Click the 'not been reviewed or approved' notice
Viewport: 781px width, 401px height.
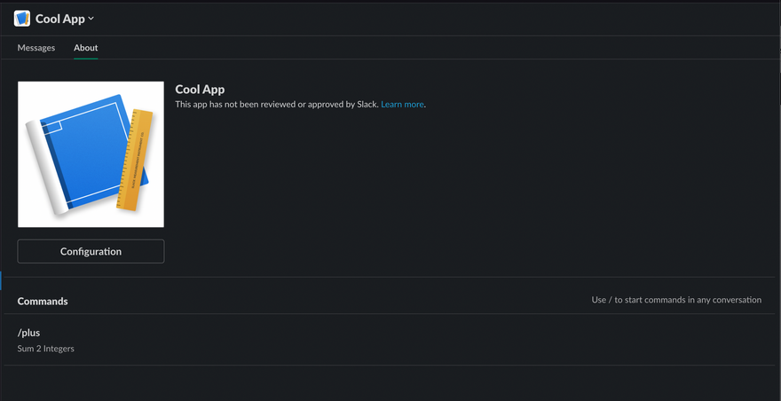click(x=276, y=105)
